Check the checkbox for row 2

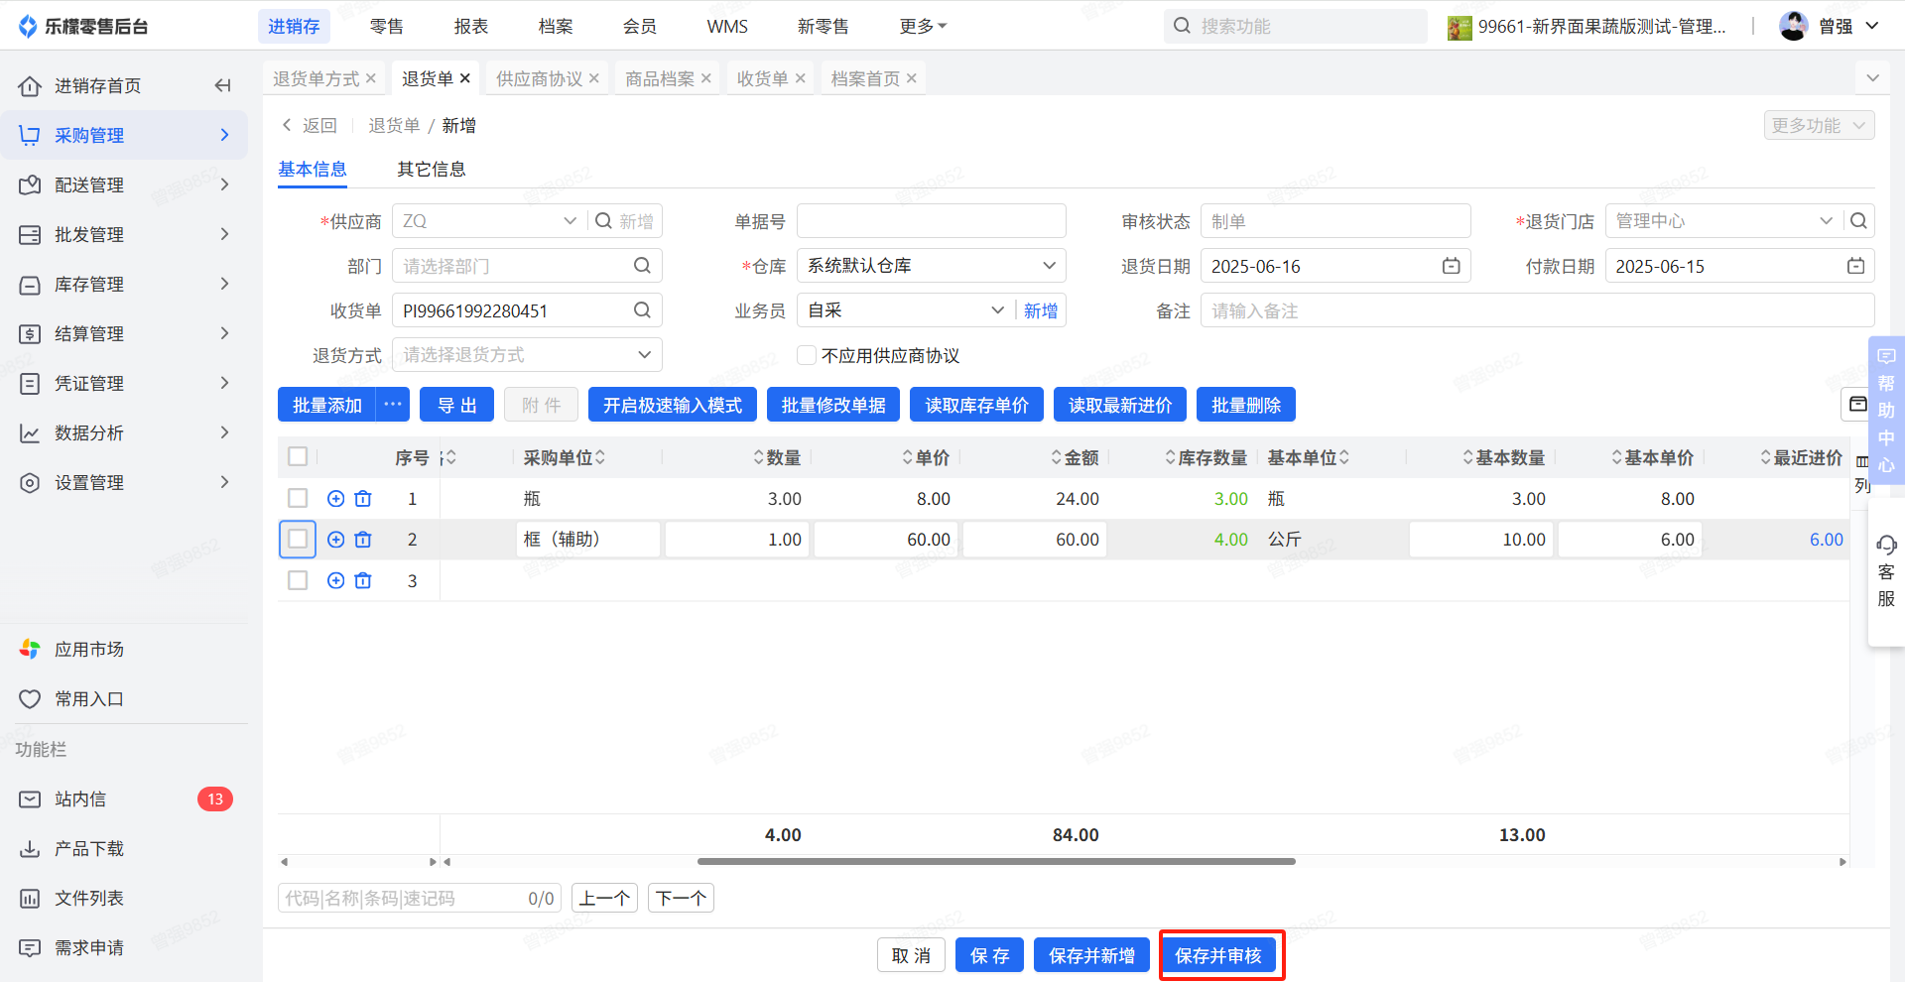298,539
